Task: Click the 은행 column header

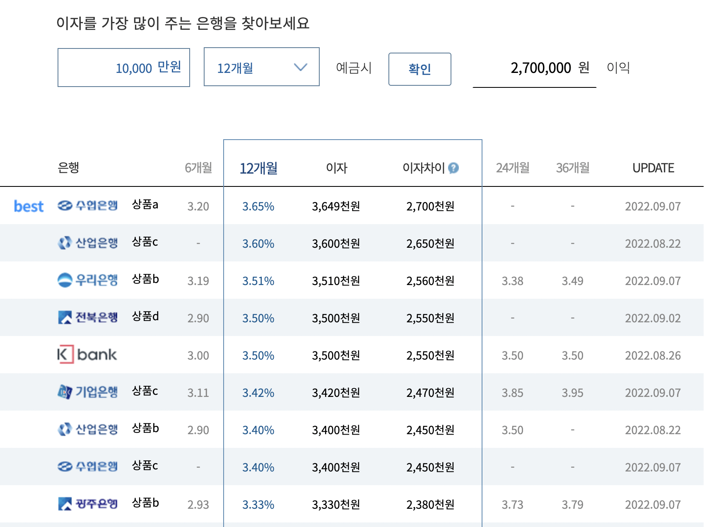Action: click(68, 168)
